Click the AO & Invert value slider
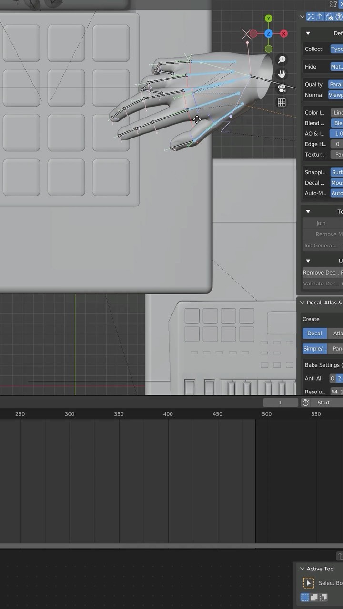This screenshot has width=343, height=609. [x=337, y=134]
